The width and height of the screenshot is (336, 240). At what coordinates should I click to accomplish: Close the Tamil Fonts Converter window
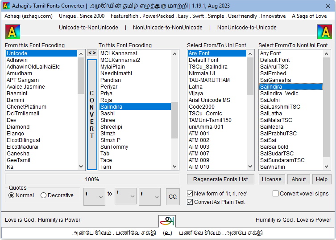(x=328, y=6)
